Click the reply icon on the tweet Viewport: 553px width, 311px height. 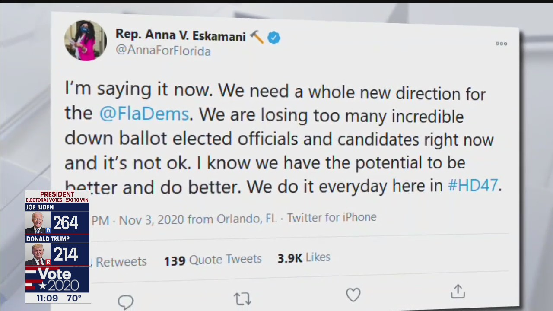(126, 300)
